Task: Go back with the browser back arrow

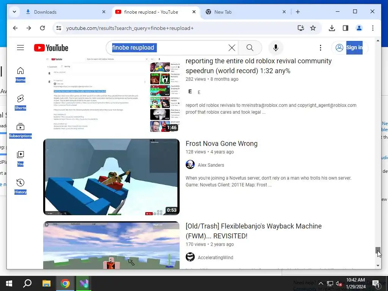Action: 15,28
